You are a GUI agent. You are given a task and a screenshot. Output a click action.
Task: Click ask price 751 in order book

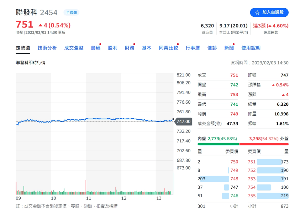[252, 162]
